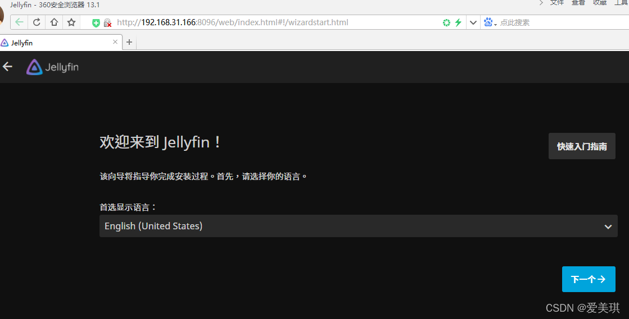Image resolution: width=629 pixels, height=319 pixels.
Task: Go to the browser home page icon
Action: tap(54, 22)
